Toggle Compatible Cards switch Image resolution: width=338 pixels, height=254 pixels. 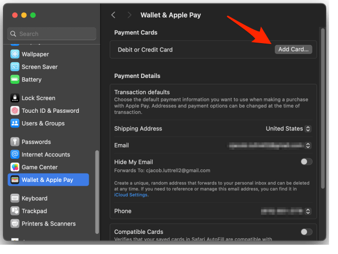coord(307,232)
